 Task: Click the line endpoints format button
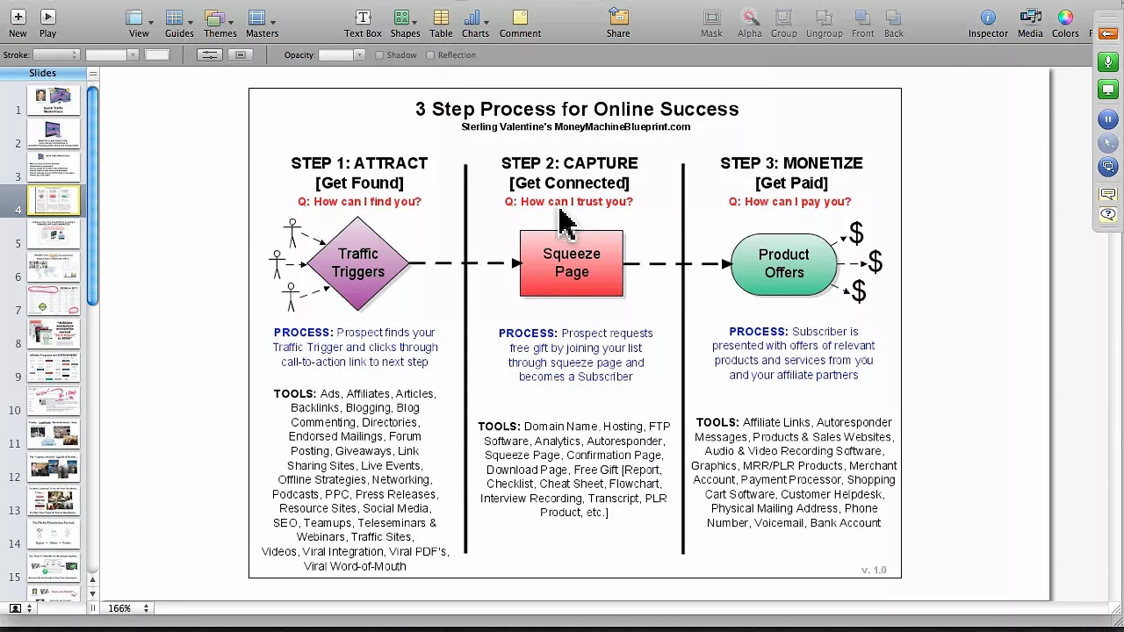pos(209,54)
